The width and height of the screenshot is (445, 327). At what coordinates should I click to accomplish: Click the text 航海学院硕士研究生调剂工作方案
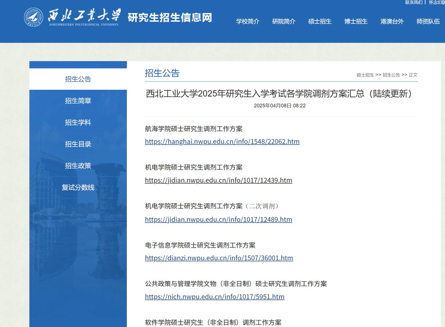click(194, 129)
